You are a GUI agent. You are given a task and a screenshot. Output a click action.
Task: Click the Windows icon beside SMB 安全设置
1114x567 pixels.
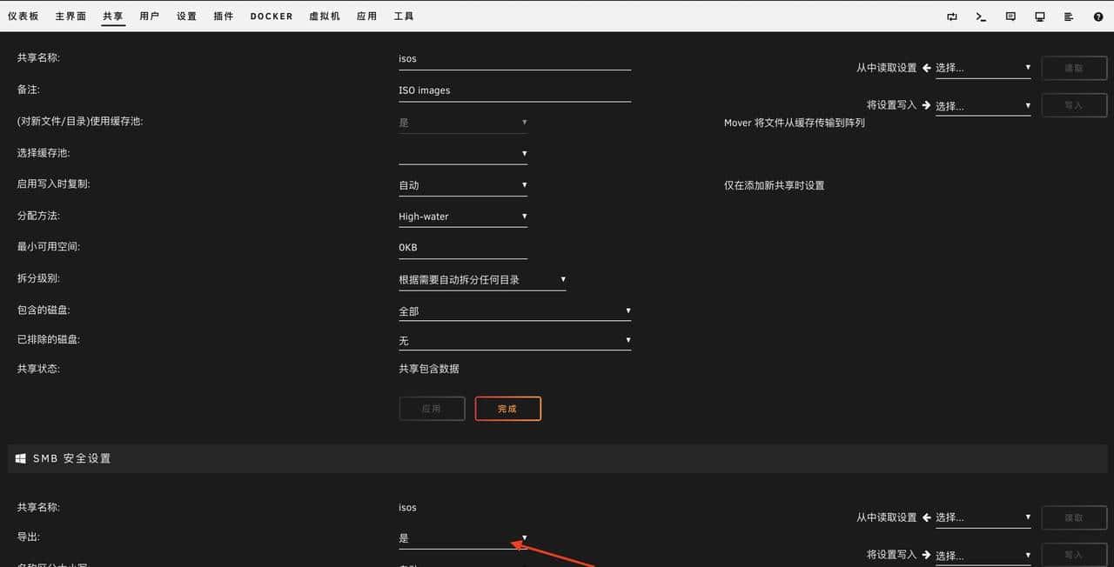[x=20, y=458]
